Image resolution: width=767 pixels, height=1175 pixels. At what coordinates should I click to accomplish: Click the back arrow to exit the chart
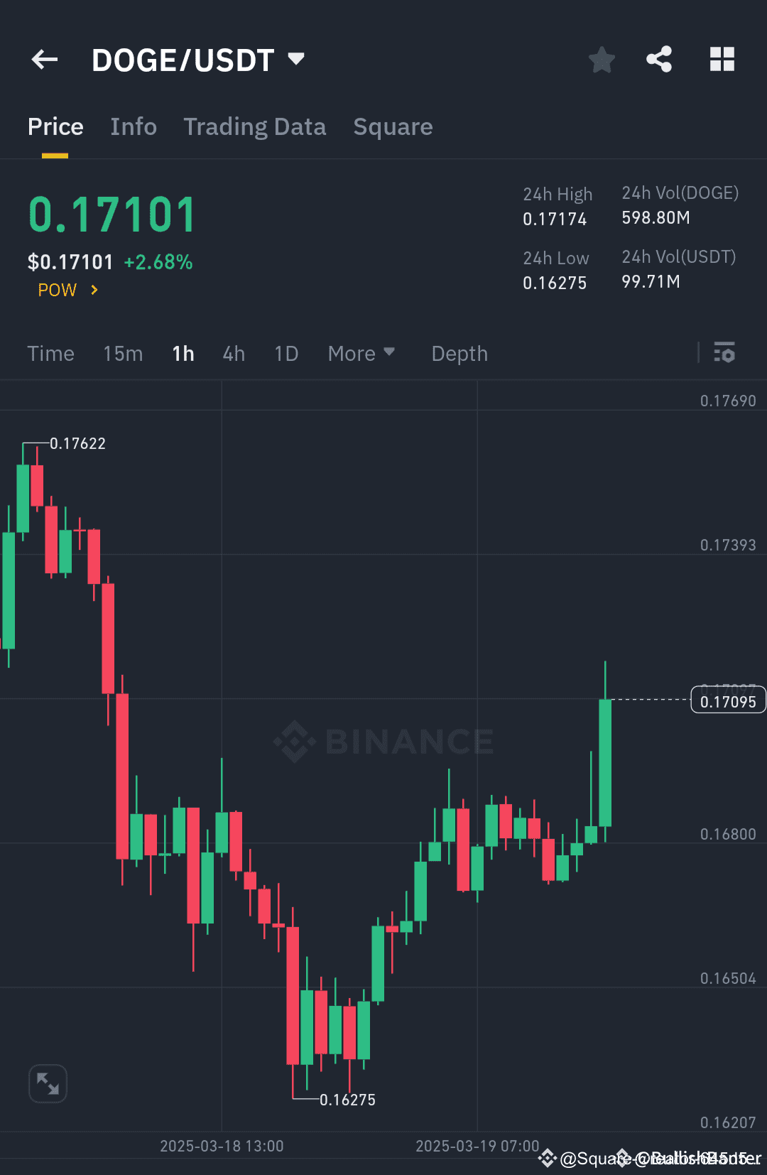coord(45,60)
